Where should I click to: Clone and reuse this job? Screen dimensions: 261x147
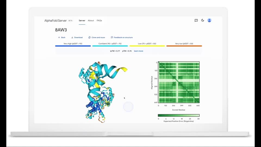pos(97,38)
